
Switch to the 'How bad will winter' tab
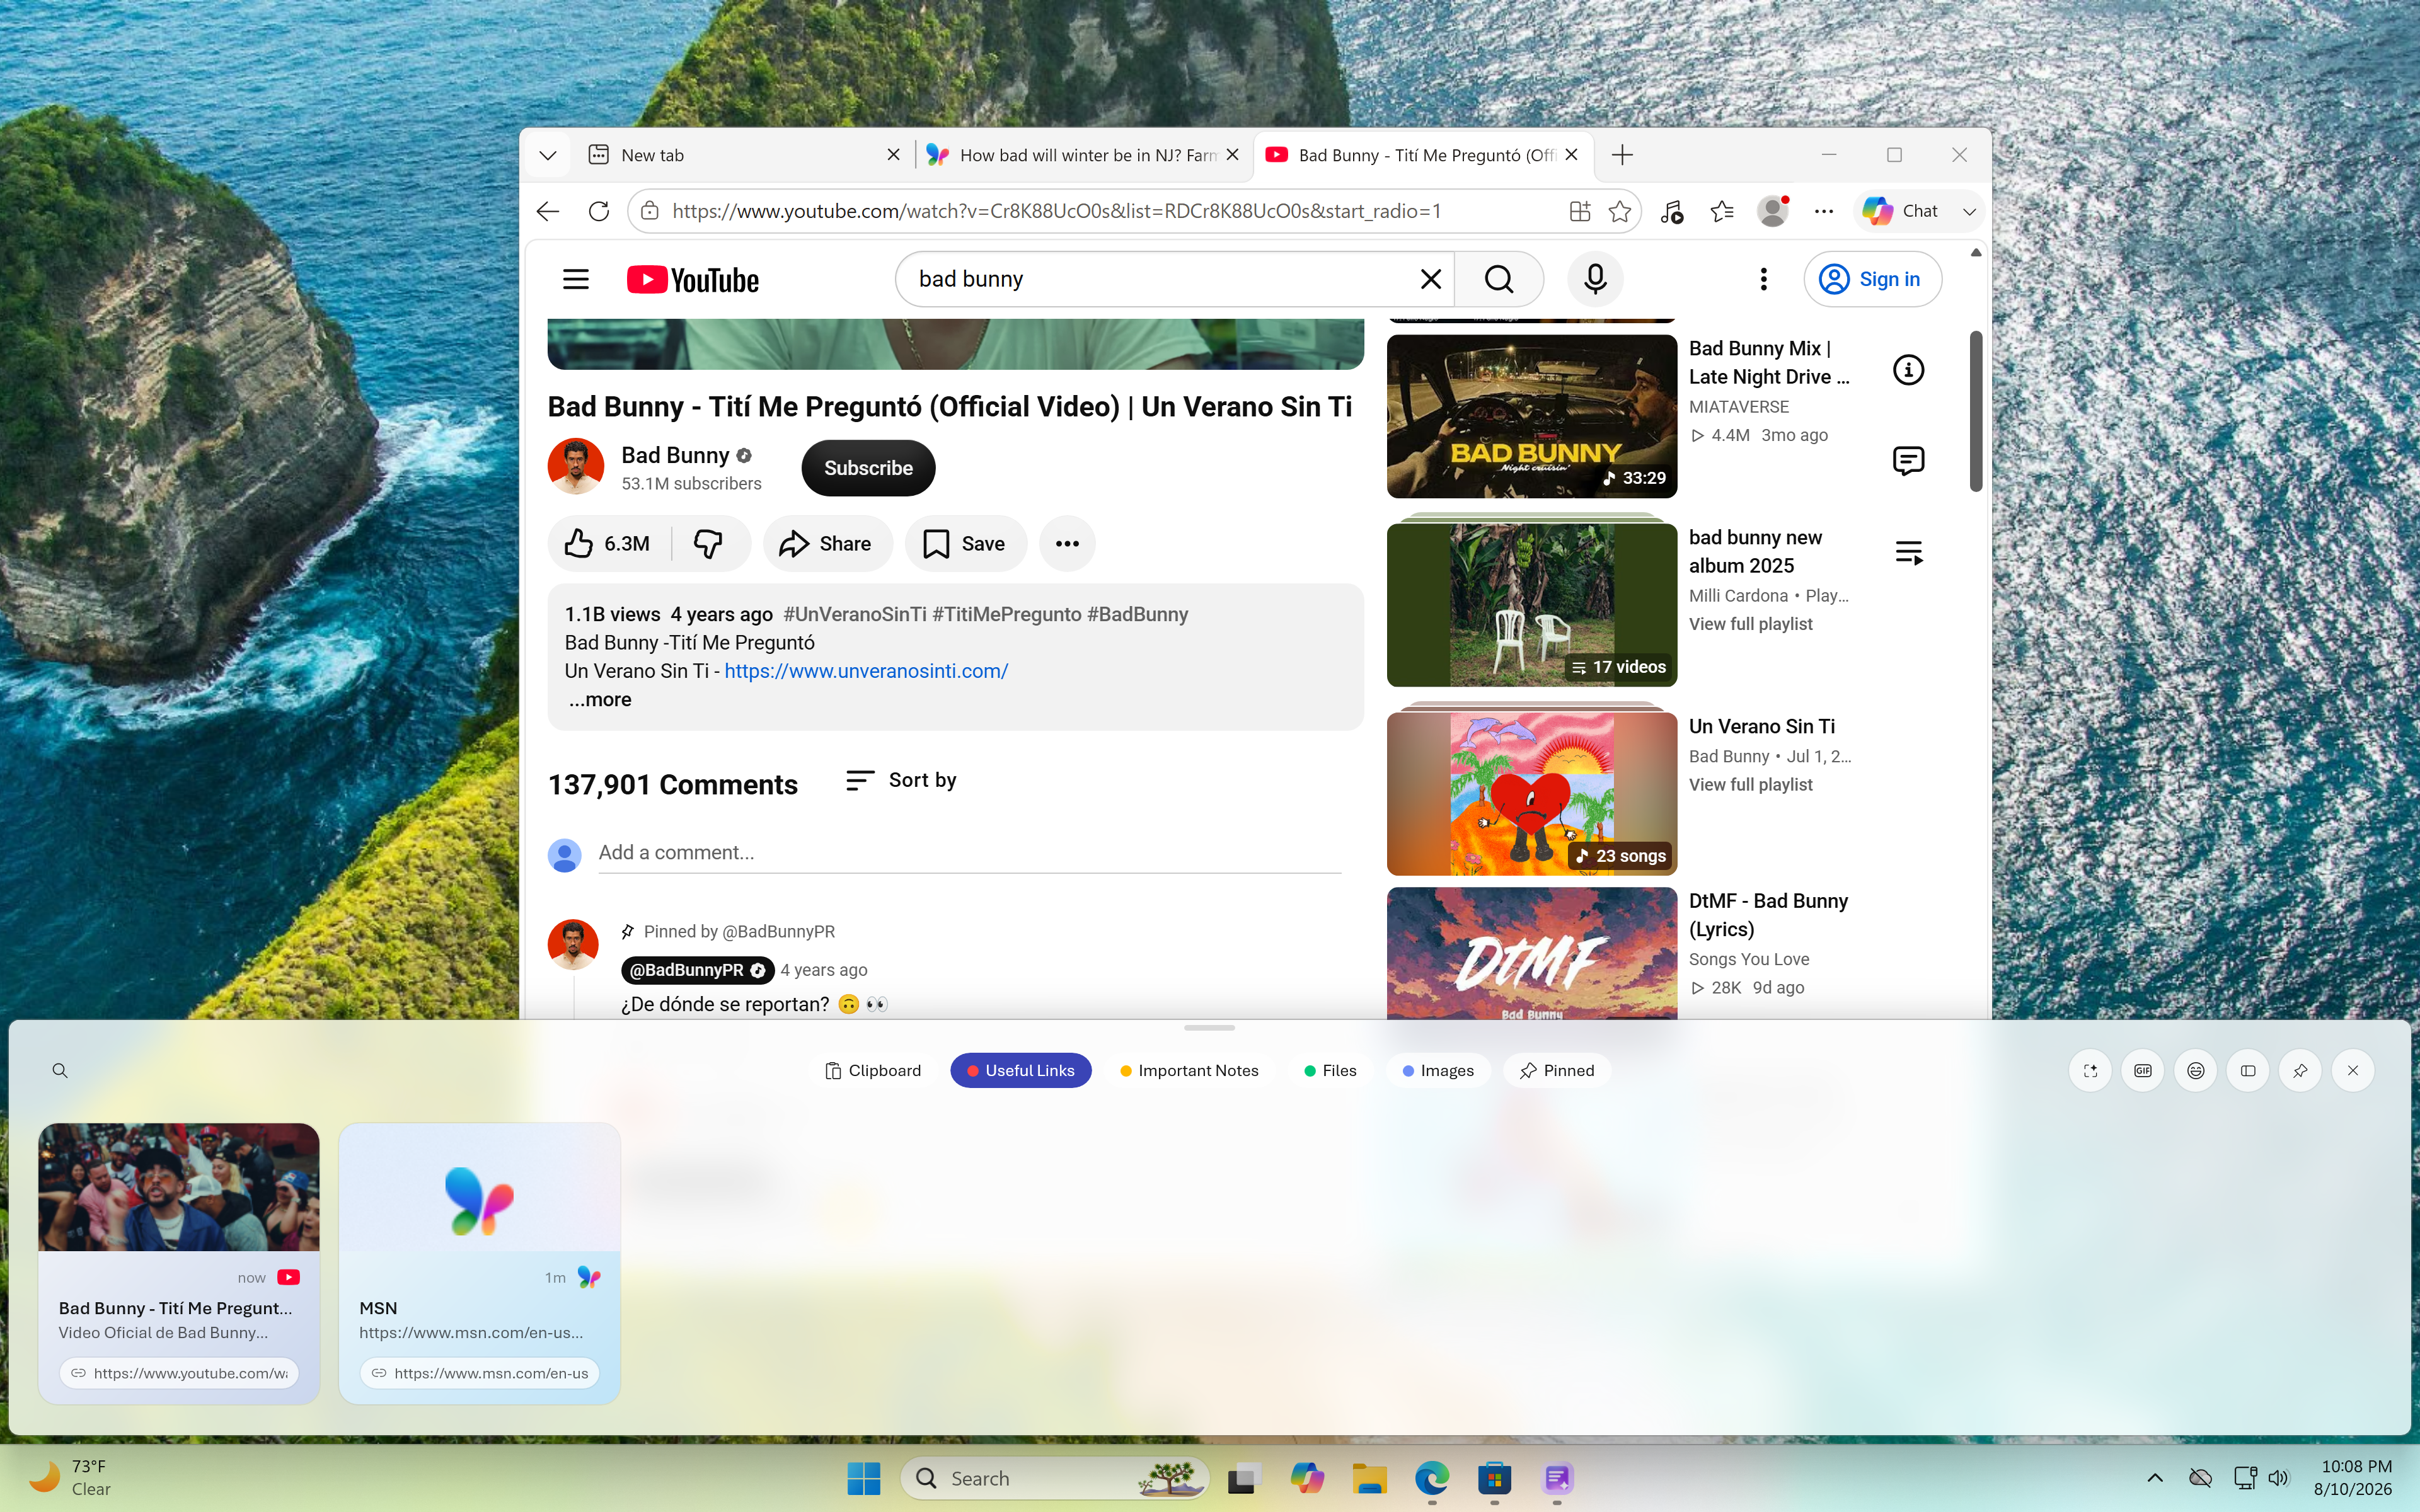[1083, 155]
